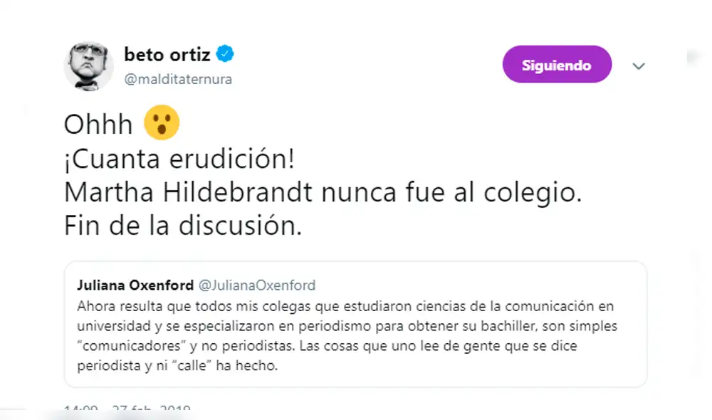Toggle following status via the Siguiendo button
The width and height of the screenshot is (712, 420).
click(557, 64)
